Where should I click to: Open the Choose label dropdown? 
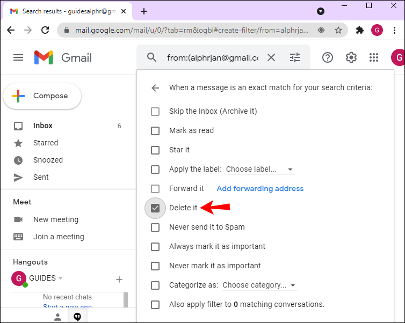pyautogui.click(x=260, y=169)
